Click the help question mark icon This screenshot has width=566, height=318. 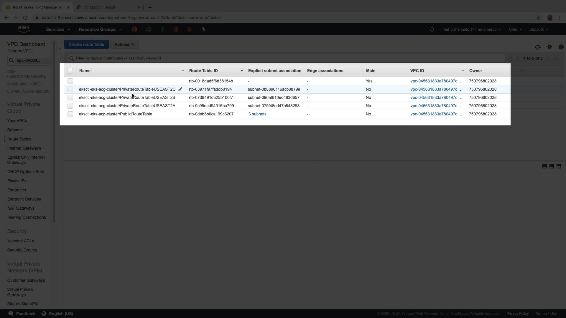point(561,47)
